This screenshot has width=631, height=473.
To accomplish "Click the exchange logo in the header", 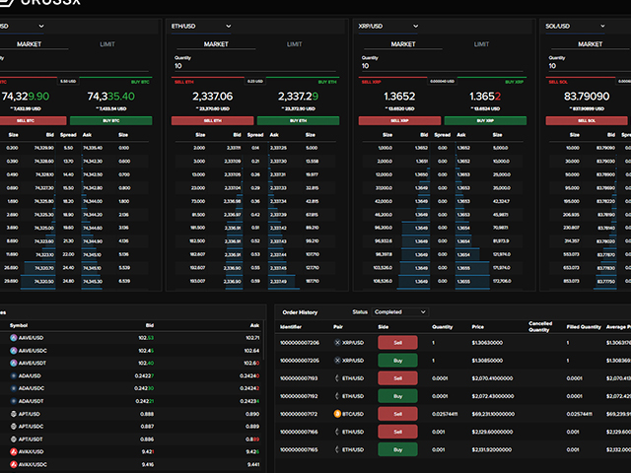I will [x=10, y=3].
